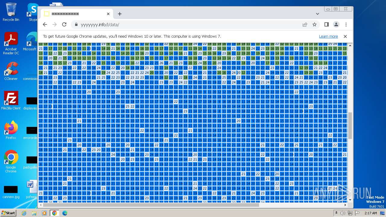Open the side panel icon
The height and width of the screenshot is (217, 386).
click(327, 24)
